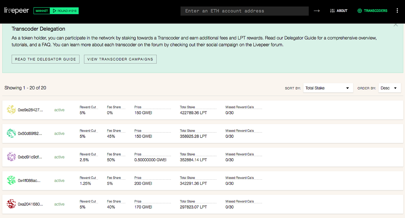Submit address search with arrow icon

point(317,11)
